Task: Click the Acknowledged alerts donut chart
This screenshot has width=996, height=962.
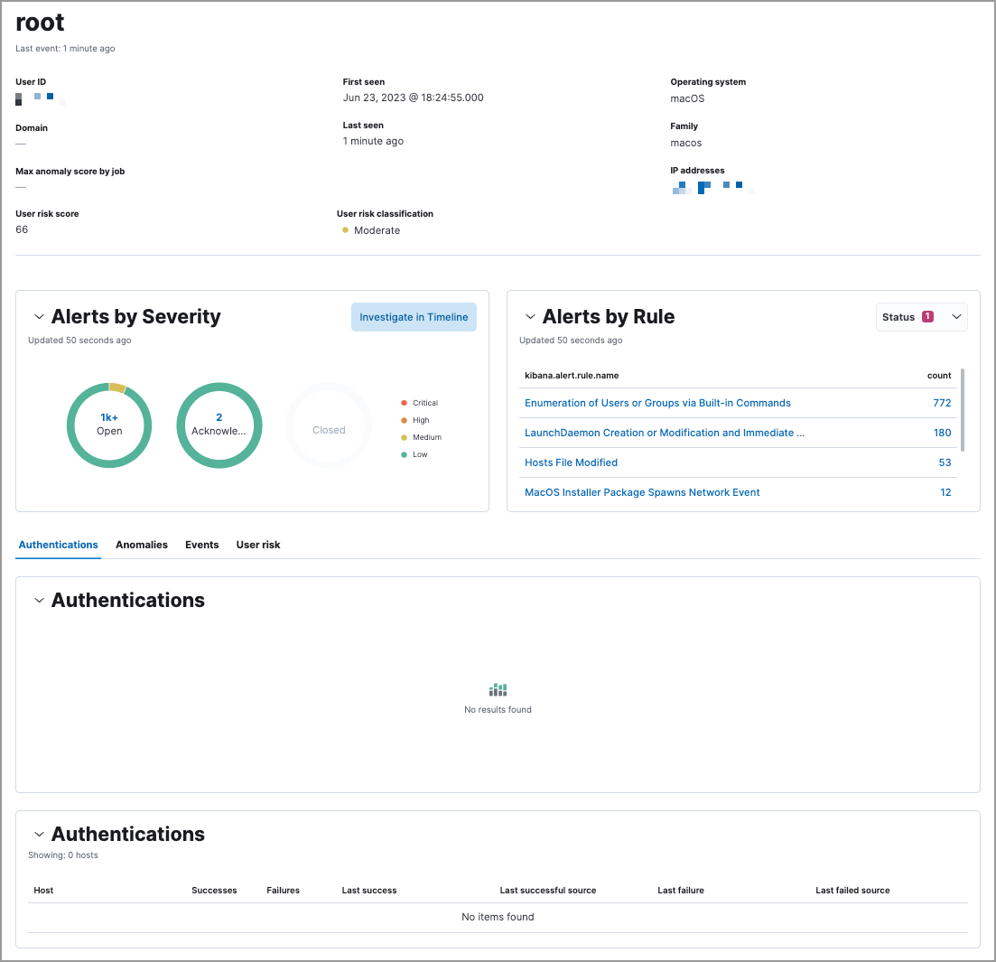Action: (219, 425)
